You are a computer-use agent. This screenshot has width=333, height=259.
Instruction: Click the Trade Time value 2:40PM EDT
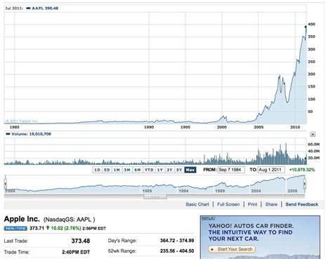point(76,252)
